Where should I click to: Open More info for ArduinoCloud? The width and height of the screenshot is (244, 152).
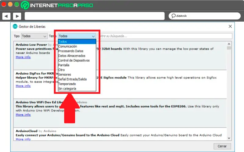point(23,139)
